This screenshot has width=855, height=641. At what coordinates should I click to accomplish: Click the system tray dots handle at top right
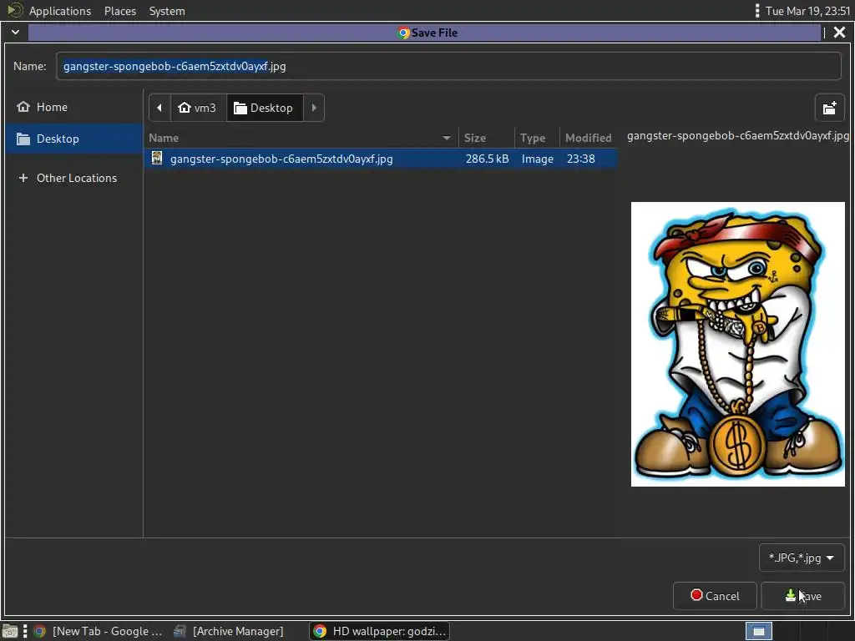click(756, 11)
